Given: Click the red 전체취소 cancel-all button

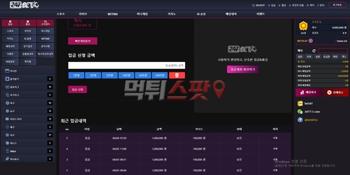Looking at the screenshot, I should (x=335, y=92).
